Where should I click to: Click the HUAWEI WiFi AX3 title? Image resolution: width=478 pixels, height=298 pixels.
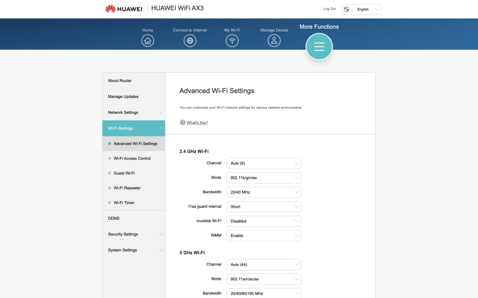pos(178,8)
